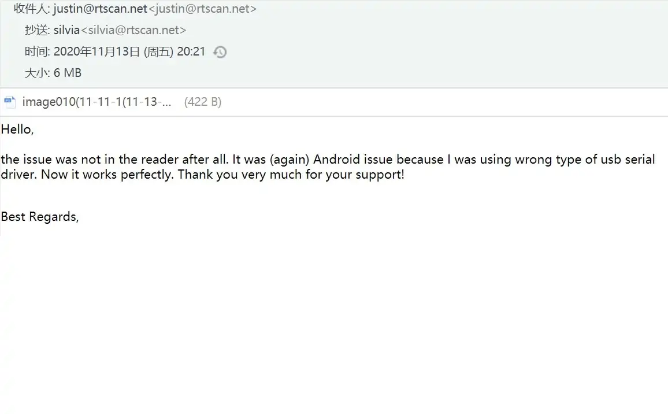Image resolution: width=668 pixels, height=414 pixels.
Task: Open the image010 attachment filename
Action: tap(97, 102)
